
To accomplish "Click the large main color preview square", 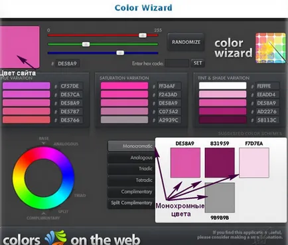I will [x=20, y=47].
